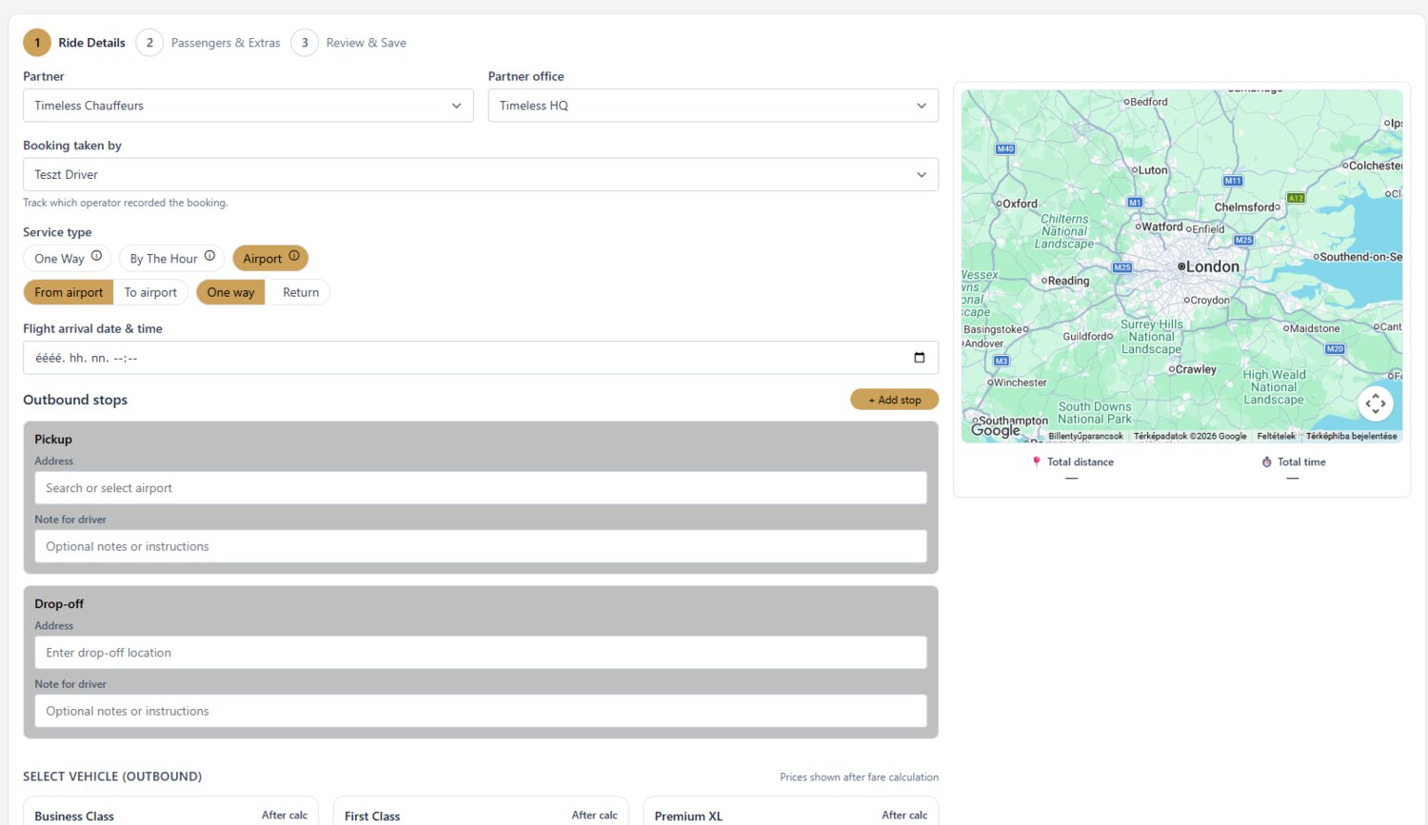Click the Track which operator recorded the booking hint
This screenshot has width=1428, height=825.
126,203
